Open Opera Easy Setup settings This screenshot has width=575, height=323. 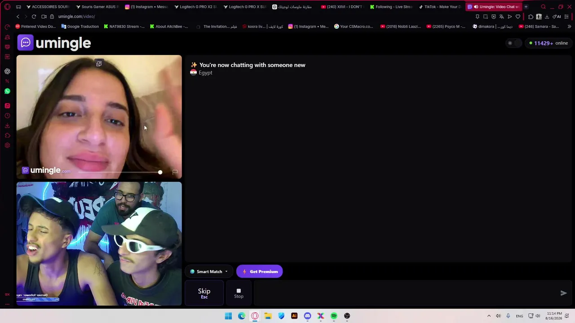click(x=566, y=17)
